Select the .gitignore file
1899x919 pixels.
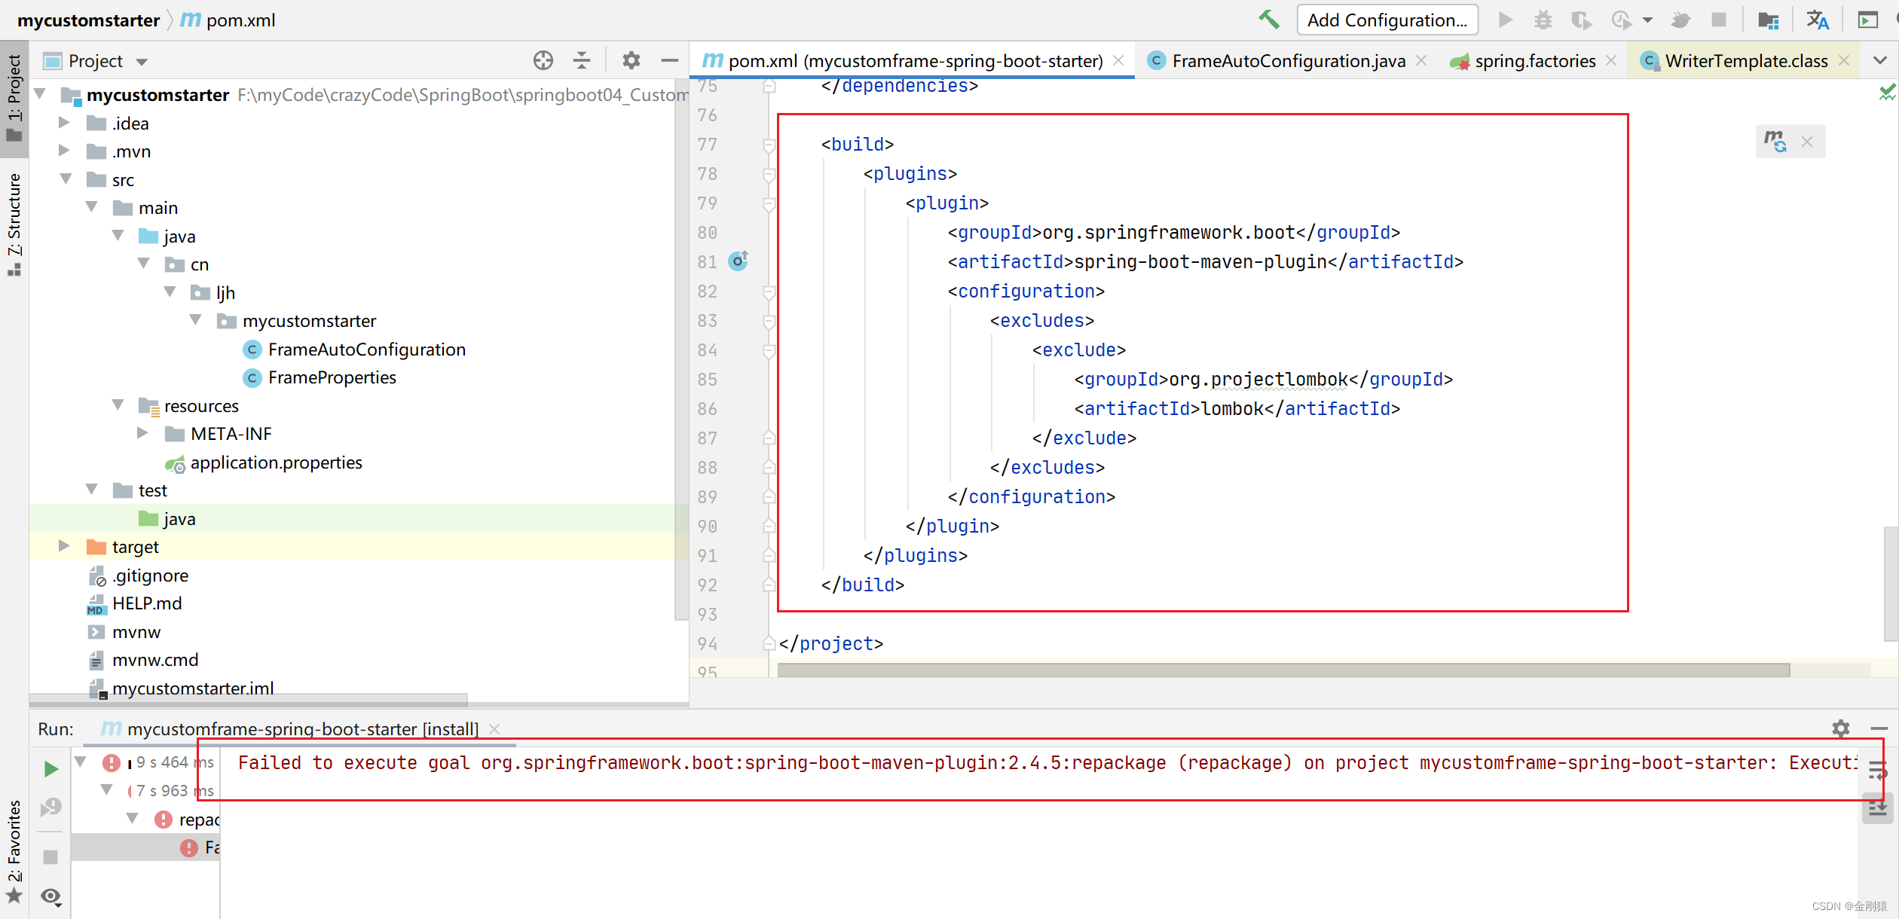click(x=139, y=576)
